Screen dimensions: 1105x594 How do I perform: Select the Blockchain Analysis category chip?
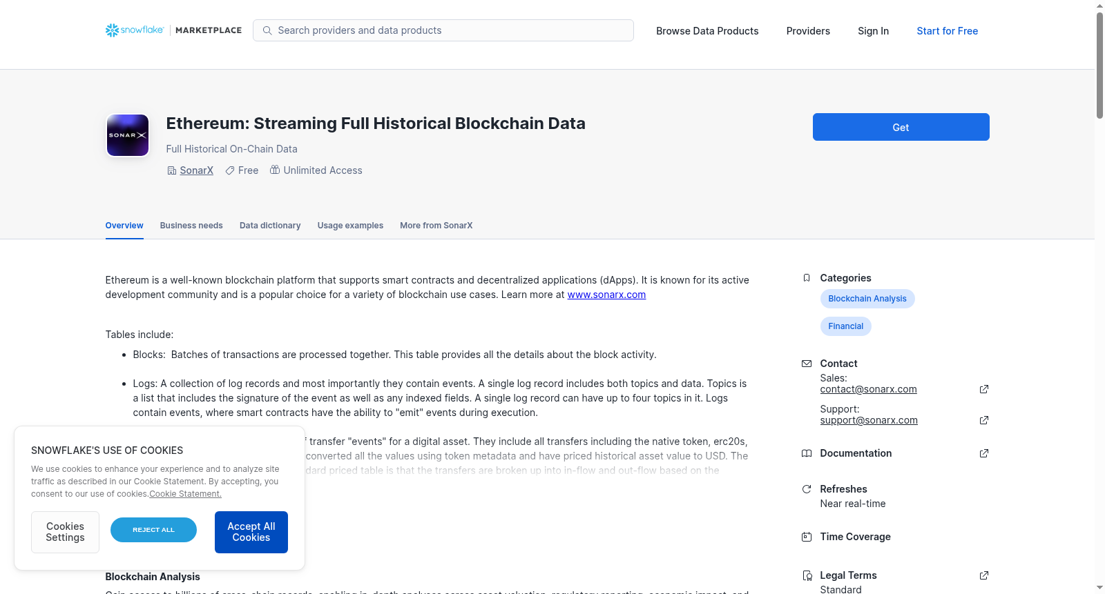867,299
